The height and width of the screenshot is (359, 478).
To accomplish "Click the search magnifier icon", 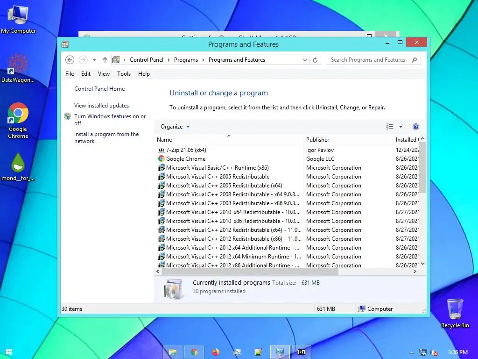I will pyautogui.click(x=415, y=60).
